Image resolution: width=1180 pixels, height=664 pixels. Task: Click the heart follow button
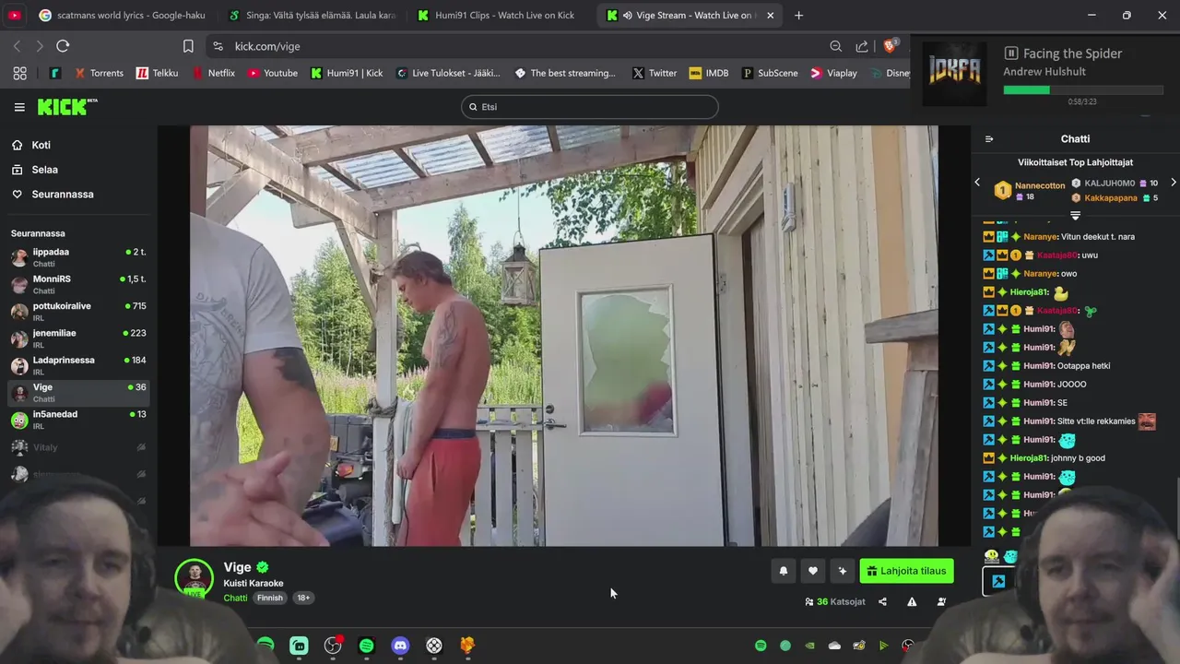pyautogui.click(x=812, y=571)
